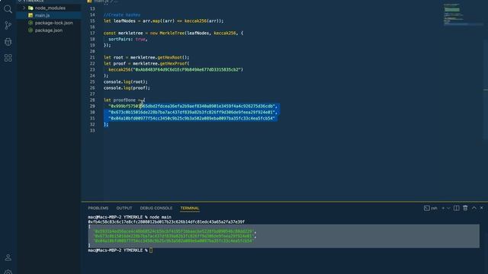Expand the node_modules folder
The width and height of the screenshot is (488, 274).
pos(24,8)
